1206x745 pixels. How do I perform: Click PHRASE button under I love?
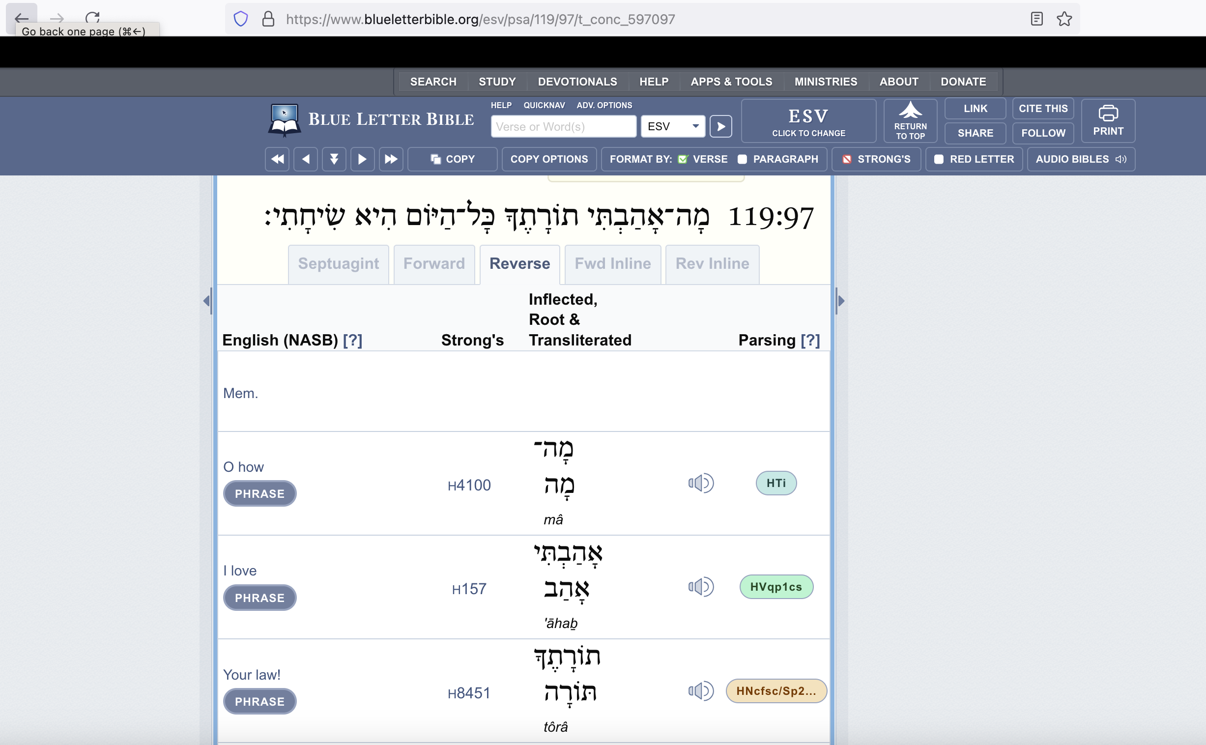click(259, 598)
